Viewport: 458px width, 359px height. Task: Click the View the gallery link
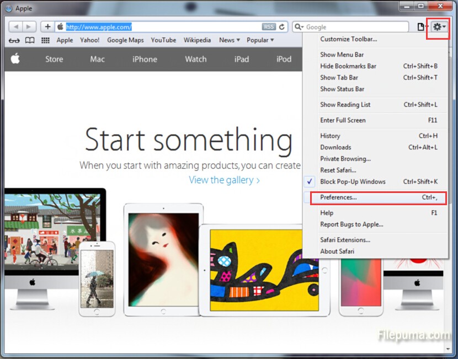pos(224,180)
